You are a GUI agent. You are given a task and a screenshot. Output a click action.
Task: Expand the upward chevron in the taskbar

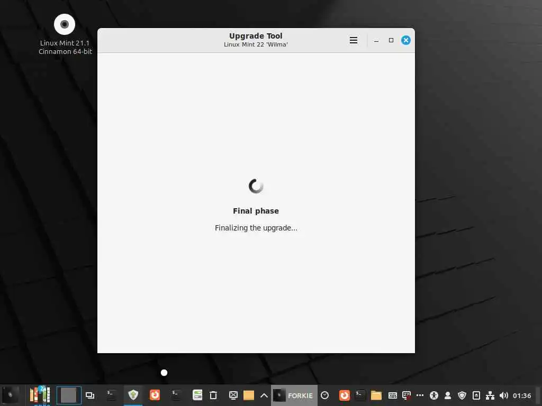[264, 395]
